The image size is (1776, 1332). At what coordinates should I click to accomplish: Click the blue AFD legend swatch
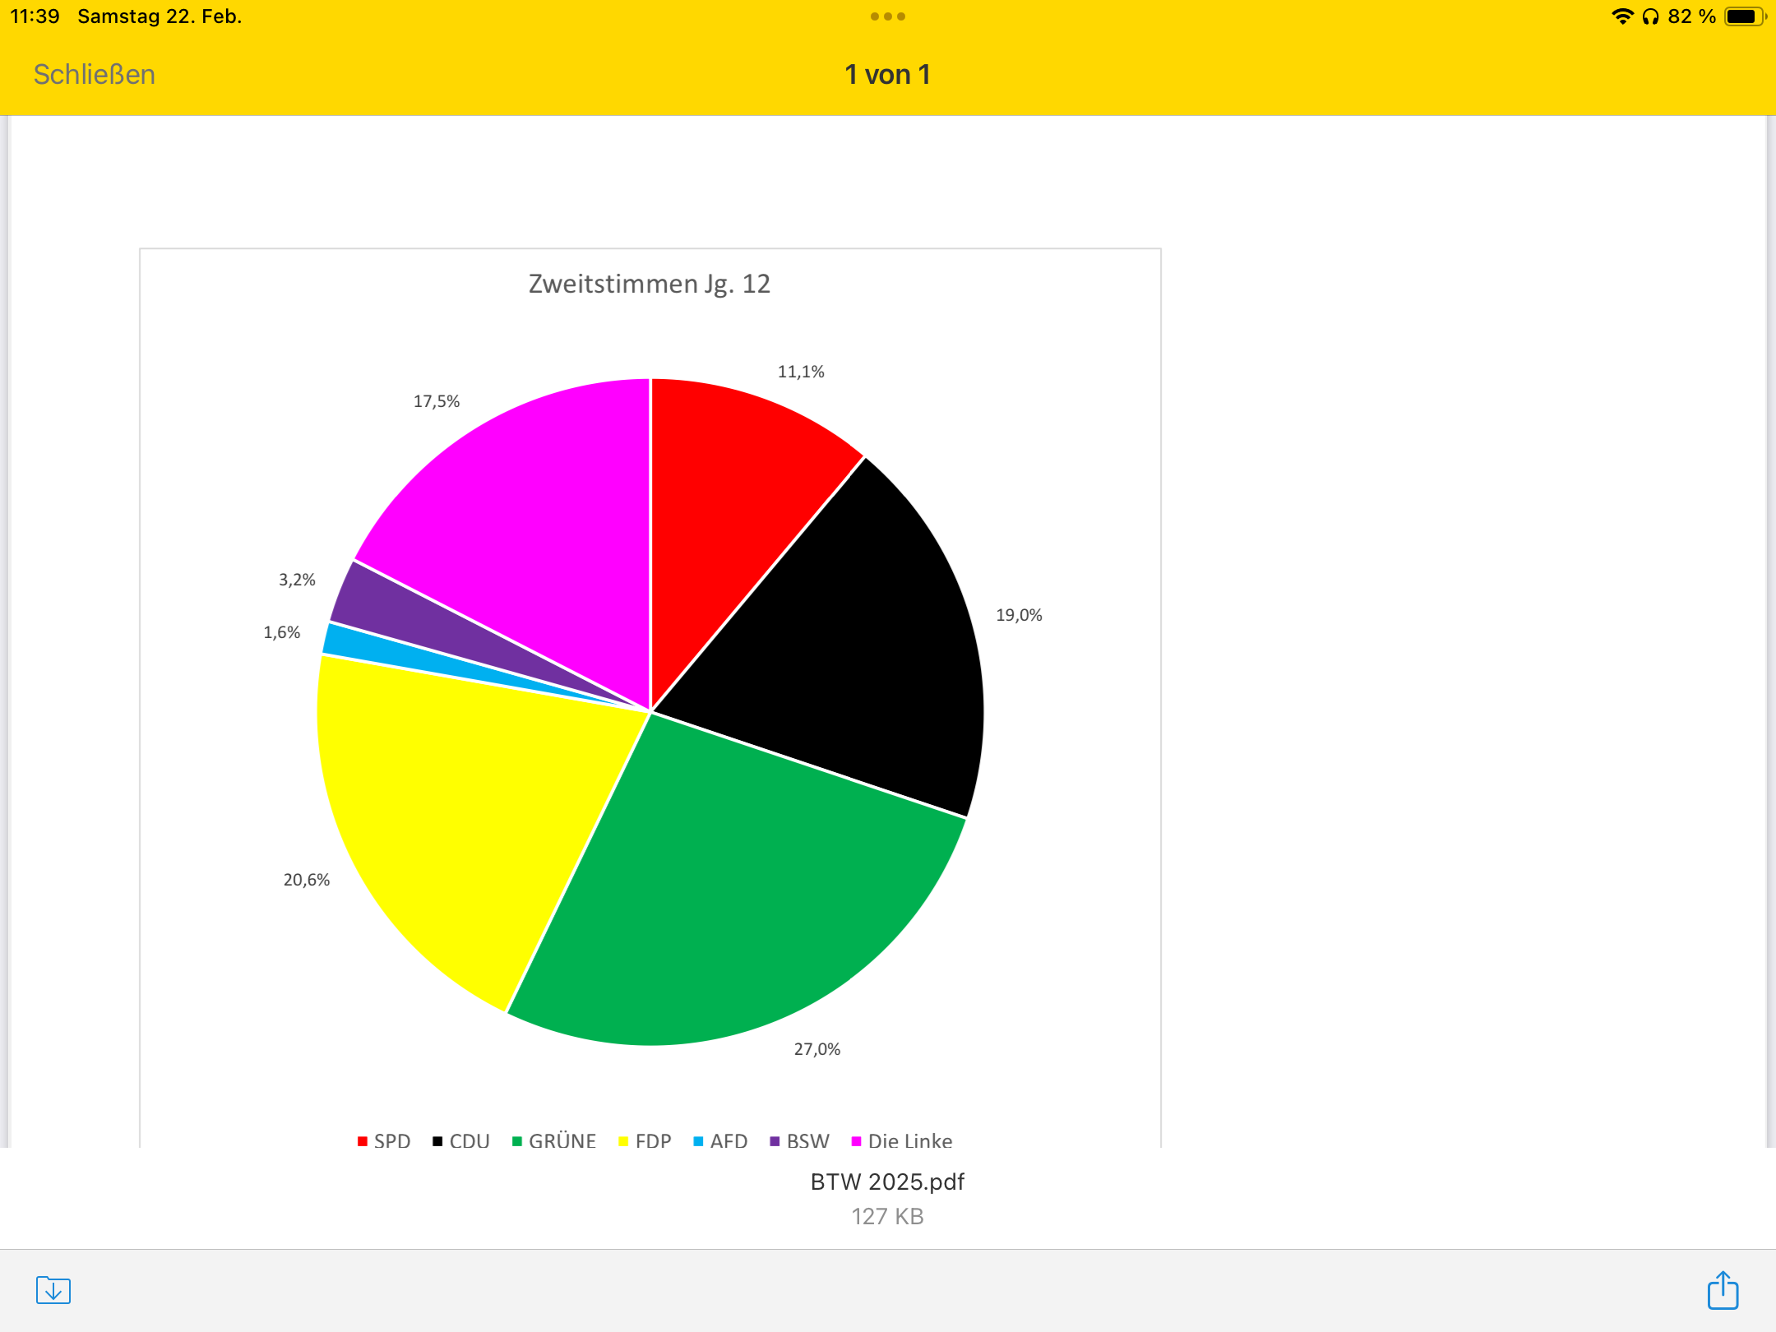698,1141
